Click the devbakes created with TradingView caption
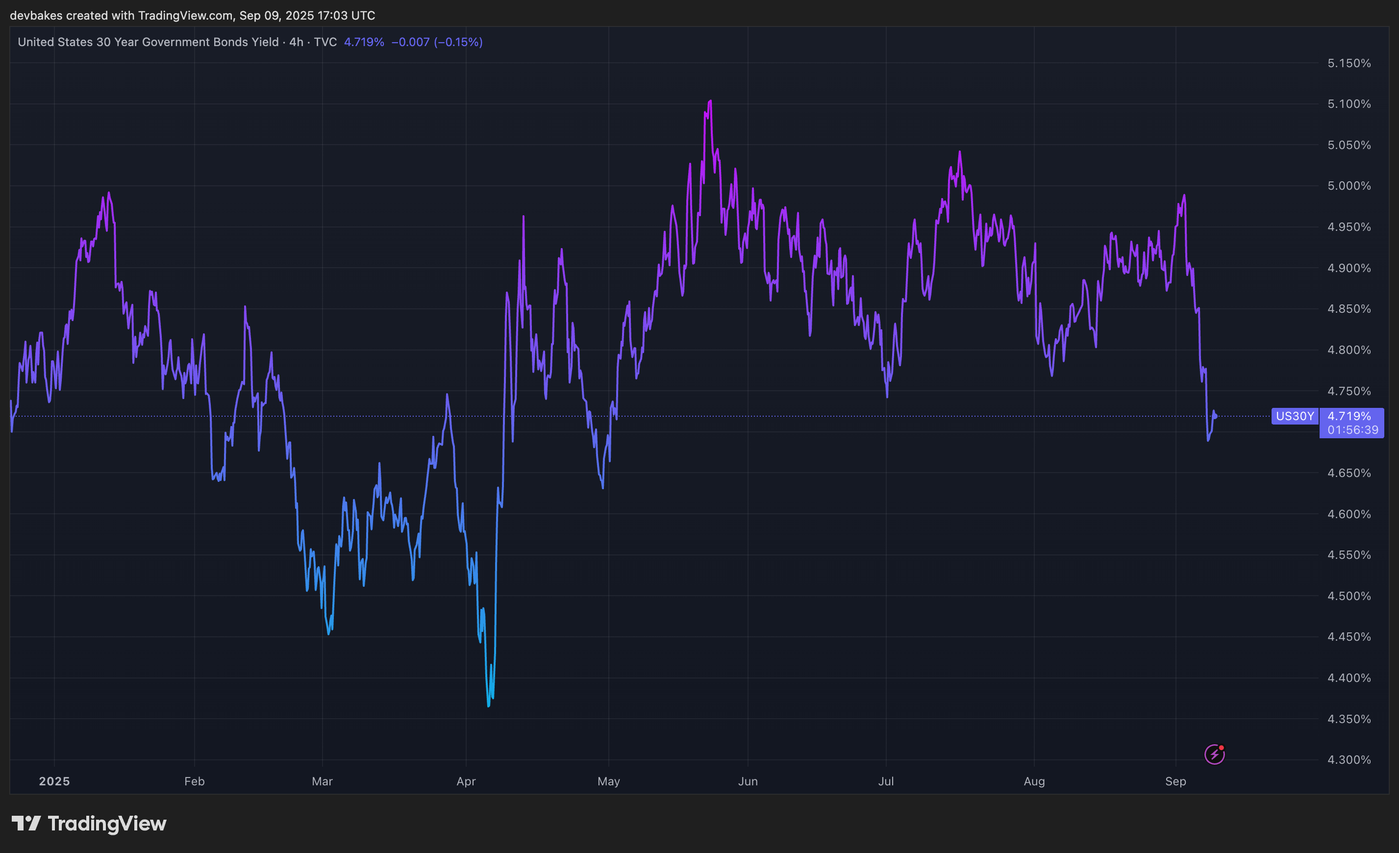Image resolution: width=1399 pixels, height=853 pixels. [193, 15]
